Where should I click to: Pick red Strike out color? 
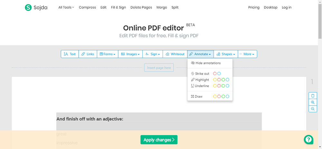click(x=215, y=74)
